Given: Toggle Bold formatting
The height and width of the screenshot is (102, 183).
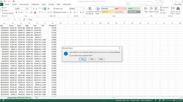Looking at the screenshot, I should 16,12.
